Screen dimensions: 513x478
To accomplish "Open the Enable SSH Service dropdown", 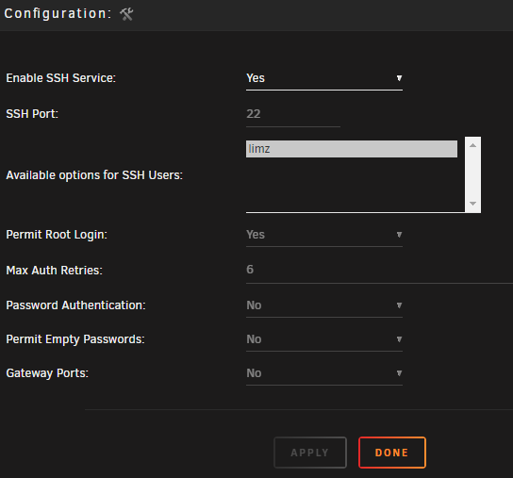I will point(324,78).
